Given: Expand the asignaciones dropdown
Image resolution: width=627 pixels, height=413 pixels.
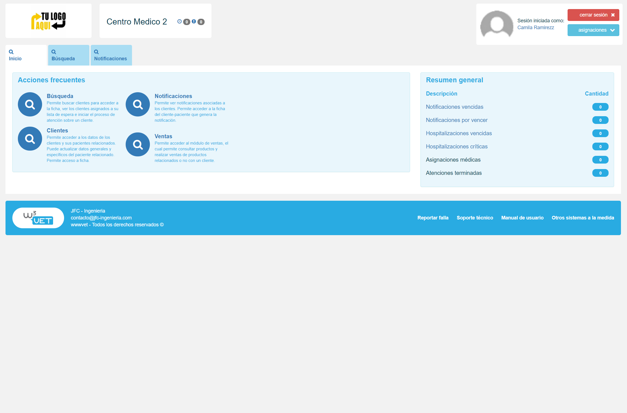Looking at the screenshot, I should pyautogui.click(x=593, y=30).
